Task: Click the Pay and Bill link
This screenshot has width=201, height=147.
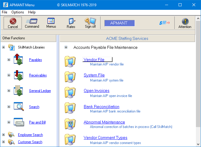Action: click(37, 122)
